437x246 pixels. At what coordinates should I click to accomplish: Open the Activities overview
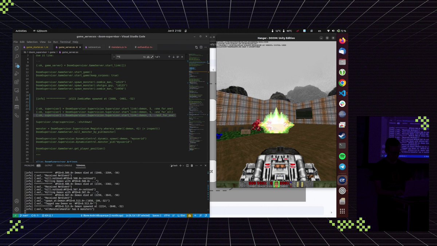pos(21,31)
